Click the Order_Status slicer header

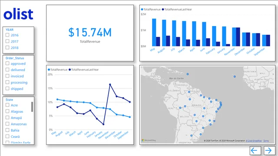[x=15, y=58]
